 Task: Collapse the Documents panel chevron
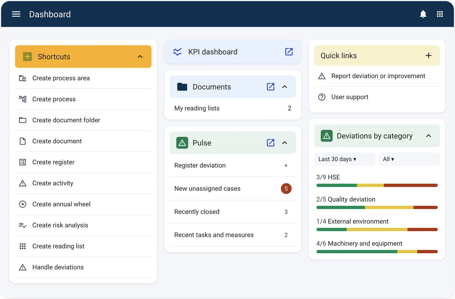point(285,87)
